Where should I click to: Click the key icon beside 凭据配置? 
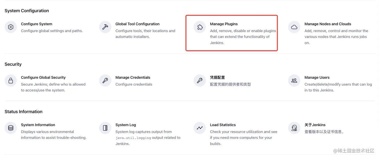[200, 81]
